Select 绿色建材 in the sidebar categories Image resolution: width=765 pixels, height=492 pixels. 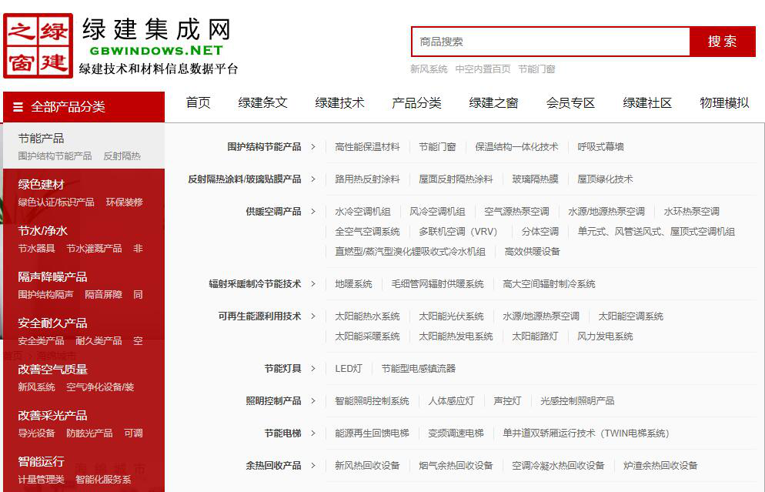coord(42,185)
